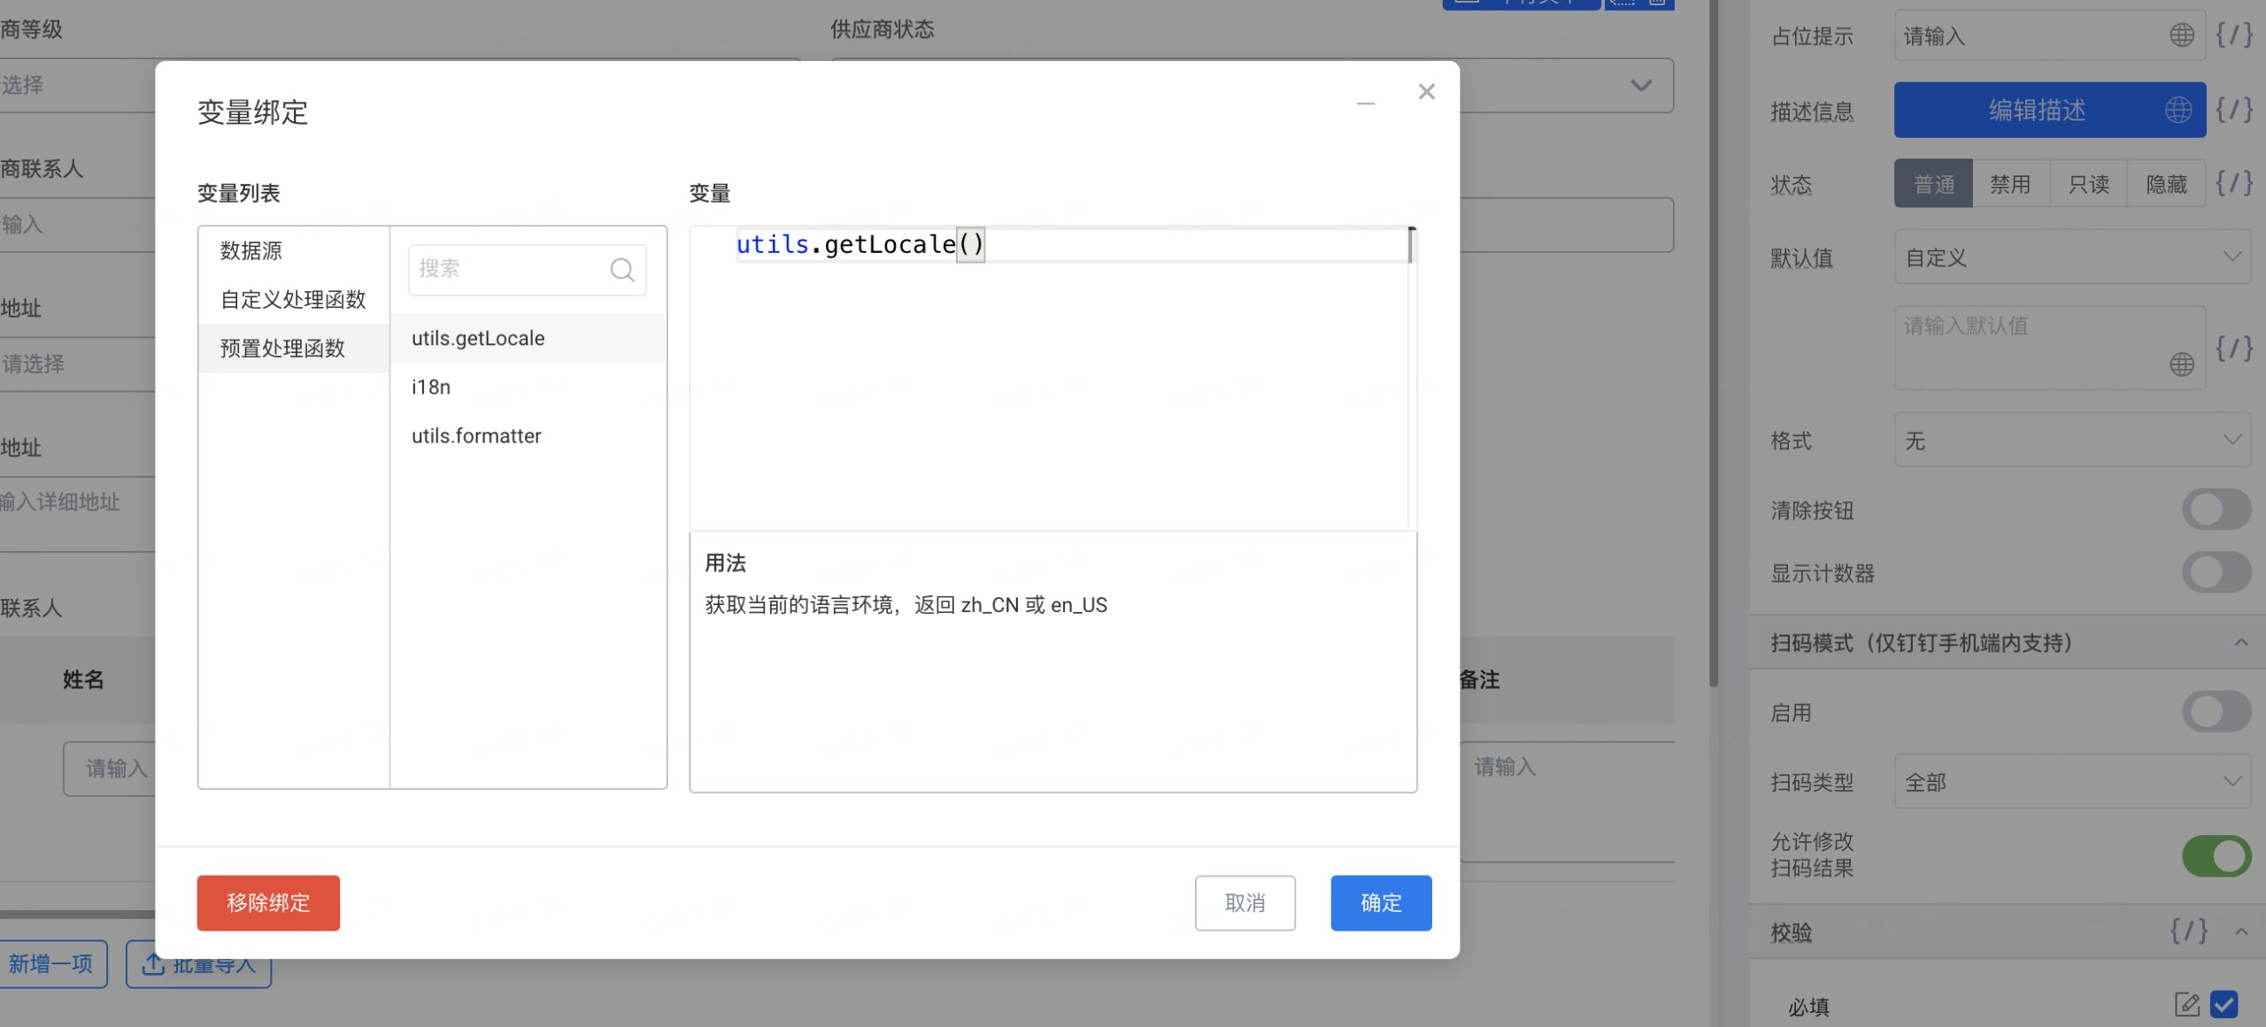Open the 格式 dropdown
The width and height of the screenshot is (2266, 1027).
coord(2071,440)
